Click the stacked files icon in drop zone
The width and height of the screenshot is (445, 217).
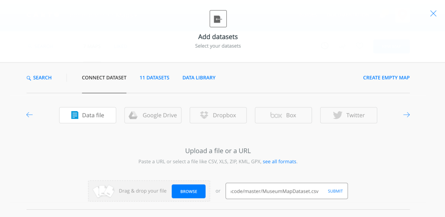point(103,191)
